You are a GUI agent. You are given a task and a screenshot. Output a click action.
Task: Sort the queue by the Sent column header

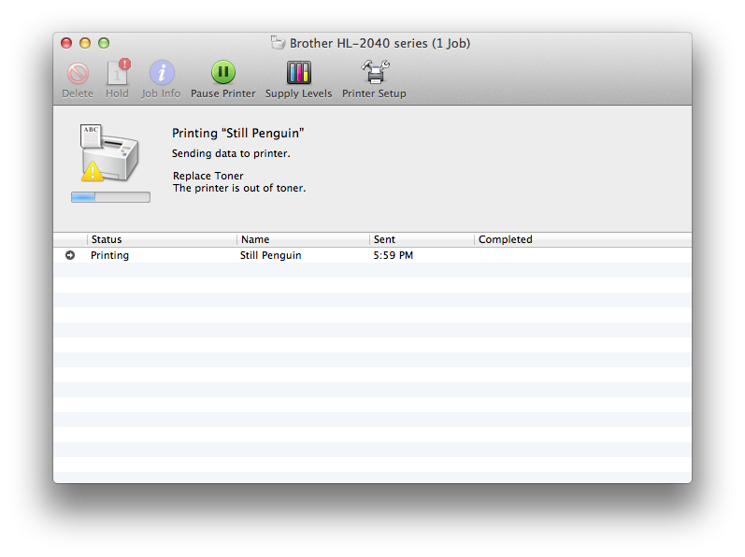tap(422, 240)
